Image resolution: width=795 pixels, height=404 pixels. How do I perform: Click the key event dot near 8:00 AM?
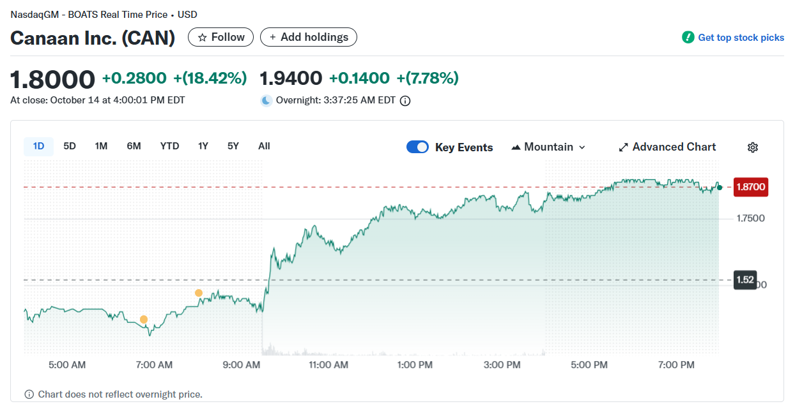(199, 293)
